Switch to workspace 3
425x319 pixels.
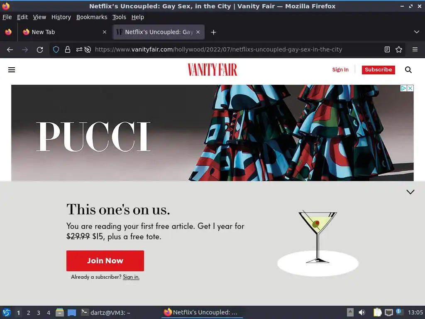tap(39, 313)
